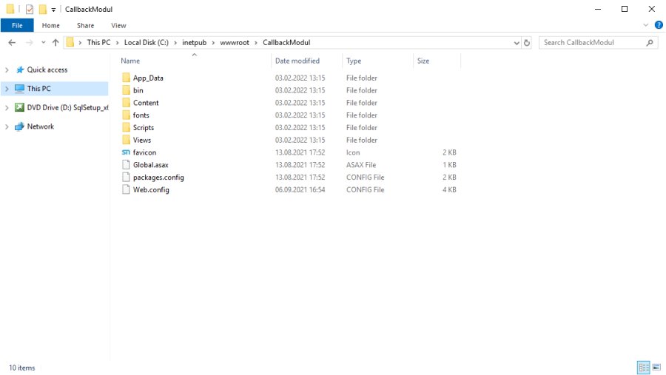
Task: Click Properties icon in quick access toolbar
Action: tap(30, 10)
